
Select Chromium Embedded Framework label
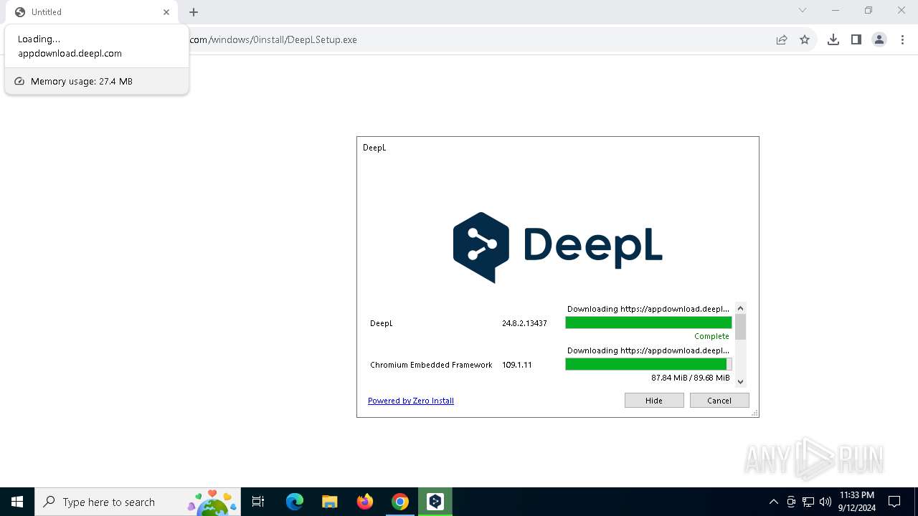[x=431, y=365]
